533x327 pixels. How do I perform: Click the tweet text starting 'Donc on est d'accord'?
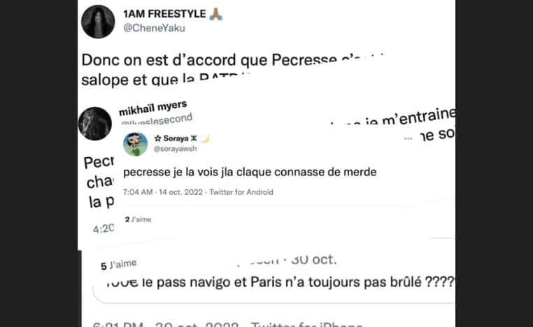click(x=233, y=70)
